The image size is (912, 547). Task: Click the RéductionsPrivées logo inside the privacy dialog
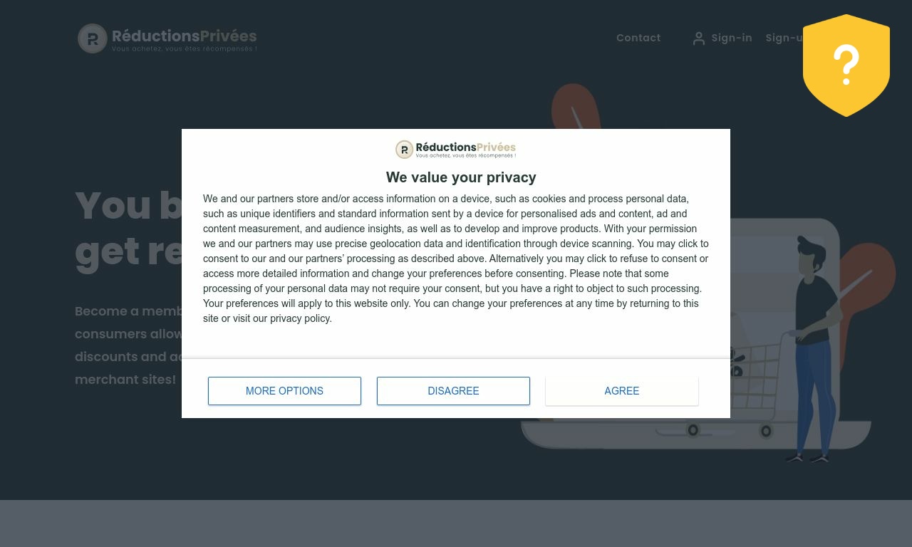(456, 149)
